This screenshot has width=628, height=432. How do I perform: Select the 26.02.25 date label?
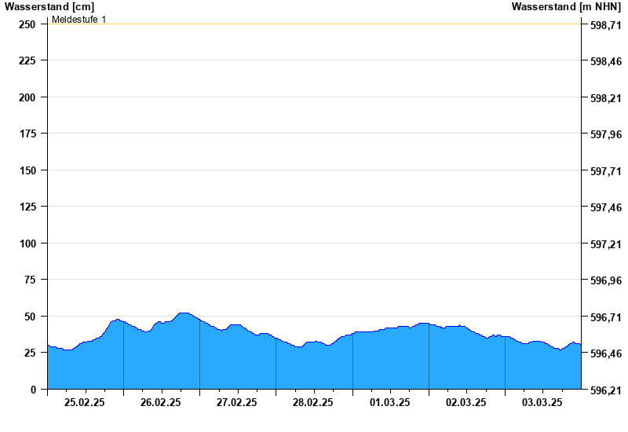161,402
